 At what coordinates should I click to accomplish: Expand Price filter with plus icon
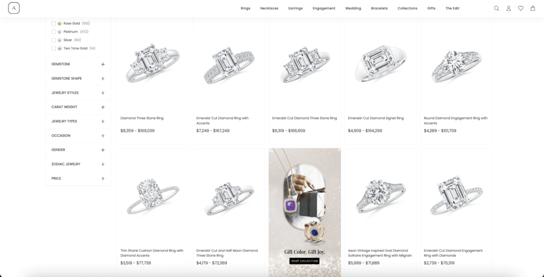click(103, 178)
